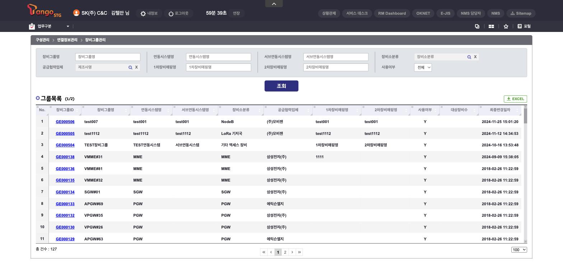Click the 연동시스템명 input field
Screen dimensions: 563x277
(x=219, y=57)
